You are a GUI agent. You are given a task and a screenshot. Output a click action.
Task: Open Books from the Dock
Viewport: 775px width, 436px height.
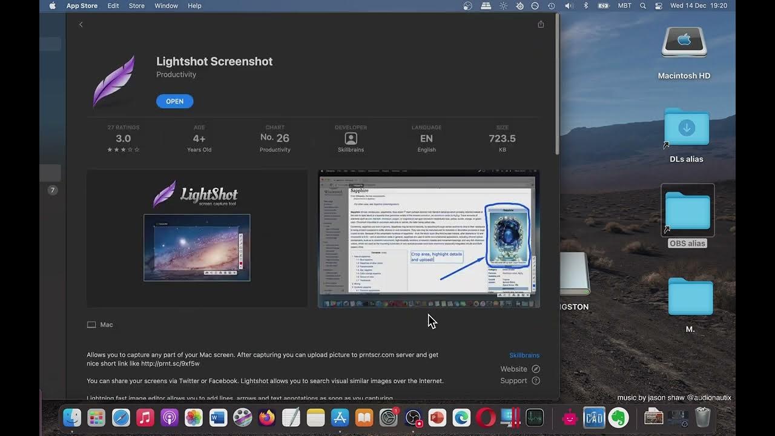click(364, 417)
